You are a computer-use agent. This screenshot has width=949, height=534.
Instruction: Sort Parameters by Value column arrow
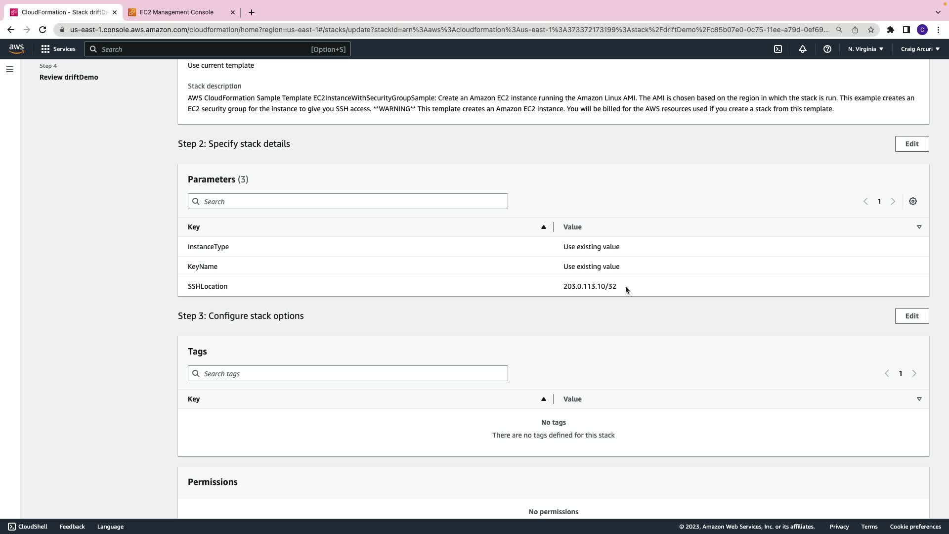[919, 227]
